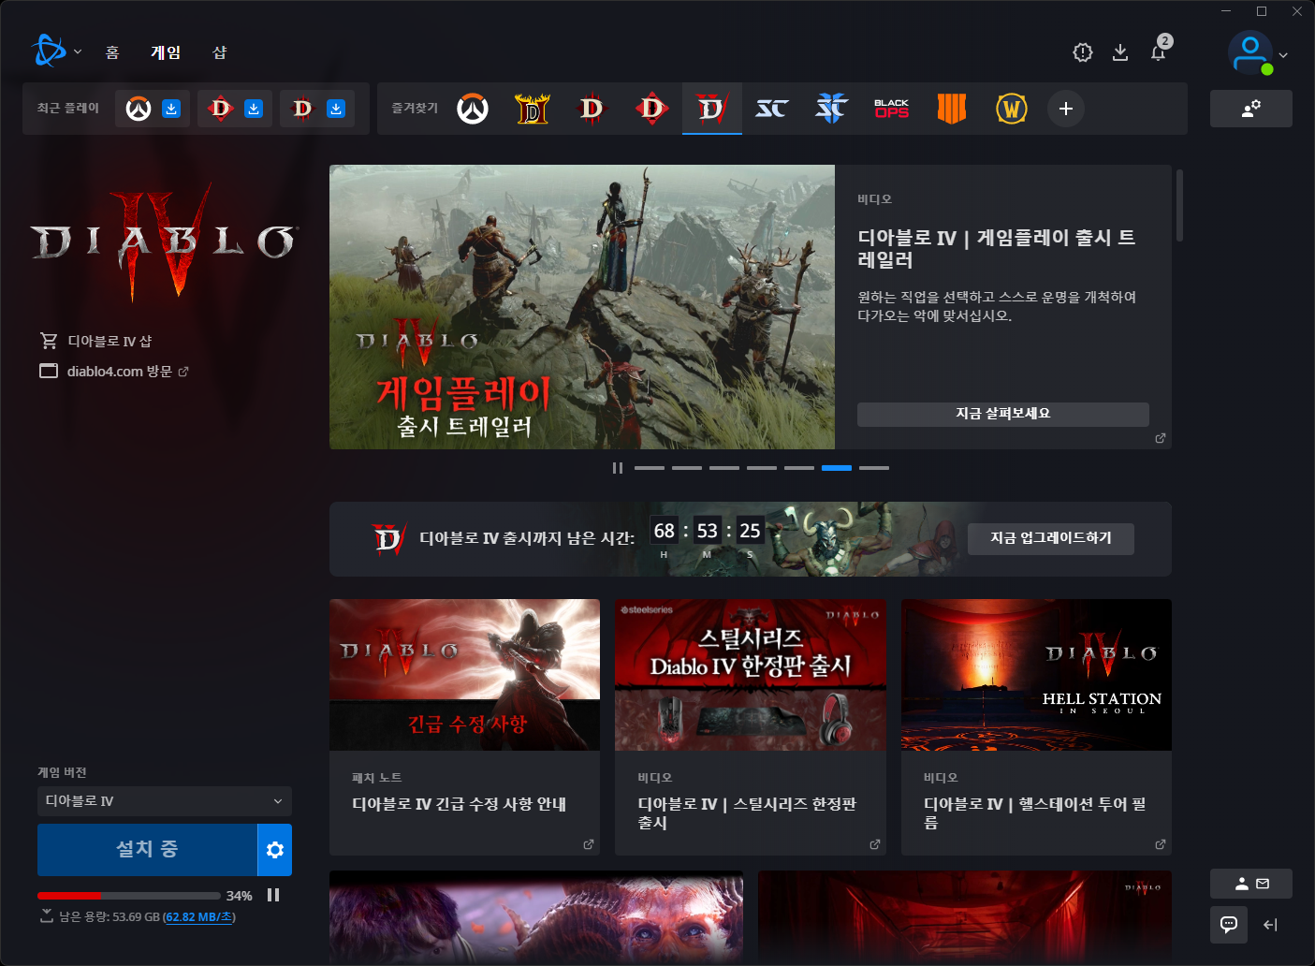The image size is (1315, 966).
Task: Open the alert status icon in header
Action: click(x=1083, y=52)
